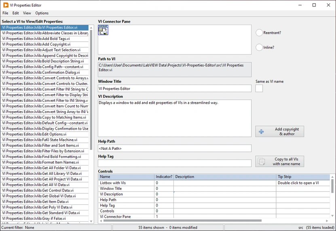Viewport: 336px width, 231px height.
Task: Click the VI connector pane icon thumbnail
Action: (103, 30)
